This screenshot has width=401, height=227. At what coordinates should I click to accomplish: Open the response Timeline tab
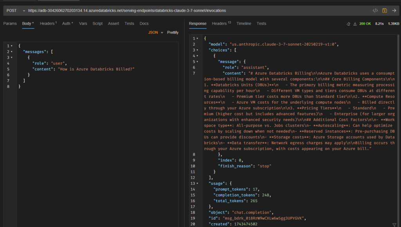pyautogui.click(x=244, y=23)
